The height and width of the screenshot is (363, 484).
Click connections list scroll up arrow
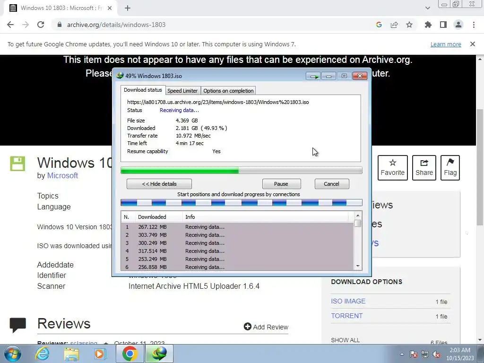tap(358, 216)
